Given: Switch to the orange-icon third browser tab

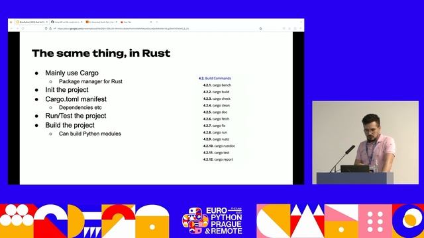Looking at the screenshot, I should [101, 22].
